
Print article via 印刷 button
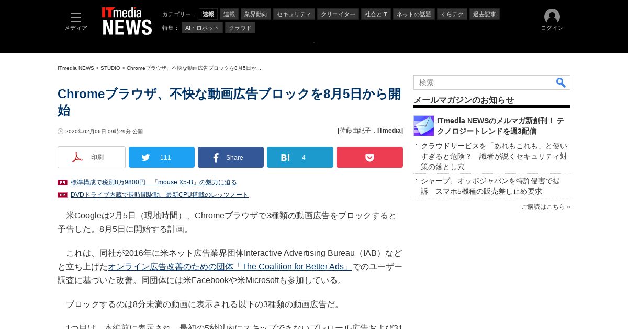point(92,157)
